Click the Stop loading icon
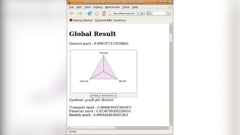This screenshot has width=240, height=135. pyautogui.click(x=97, y=13)
